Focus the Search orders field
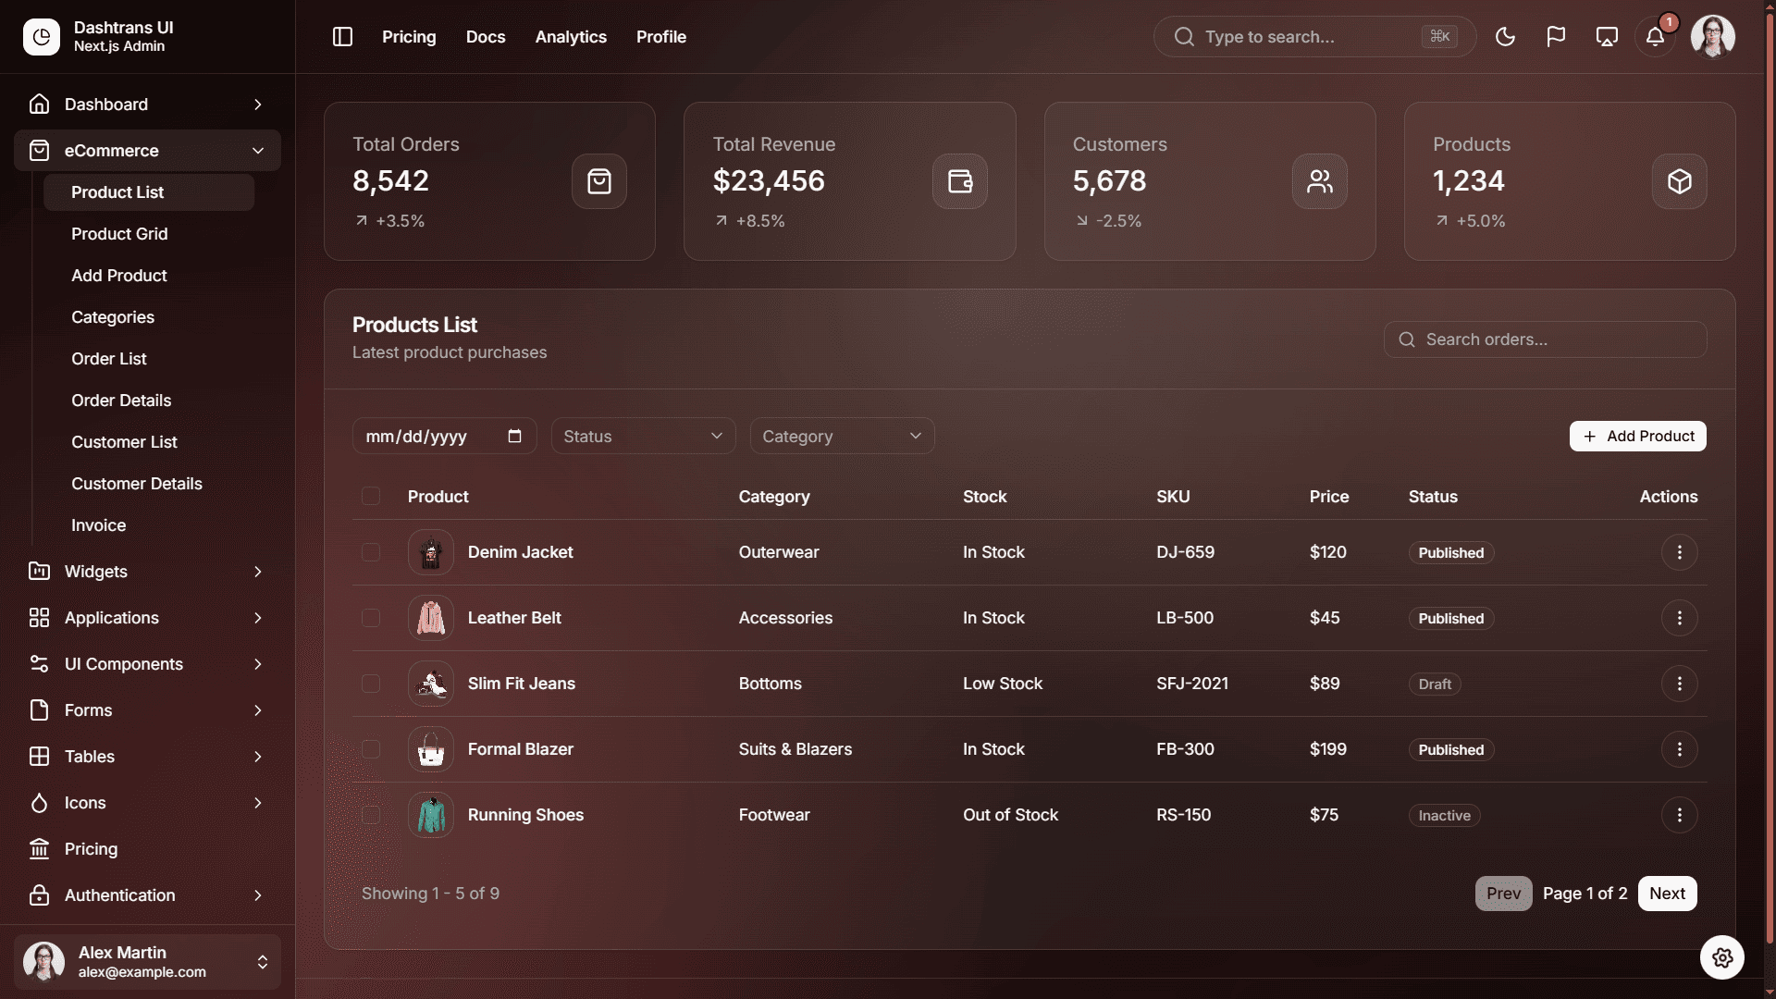Screen dimensions: 1776x999 (x=1545, y=339)
